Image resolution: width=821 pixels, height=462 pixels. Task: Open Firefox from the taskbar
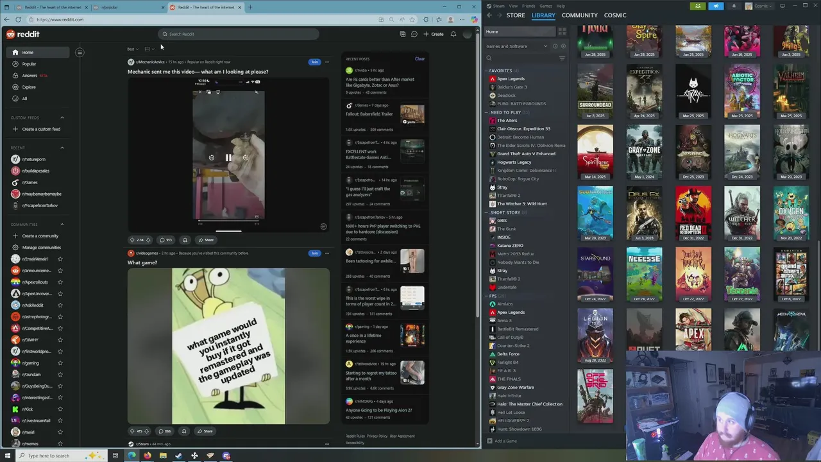(147, 456)
